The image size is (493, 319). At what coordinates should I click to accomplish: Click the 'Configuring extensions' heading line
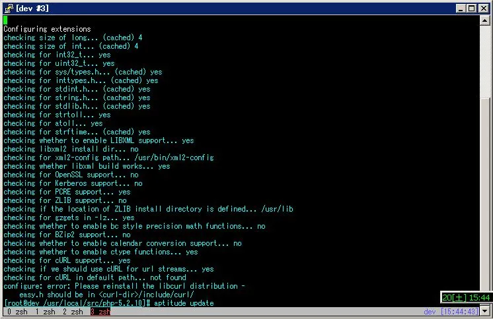click(x=47, y=29)
